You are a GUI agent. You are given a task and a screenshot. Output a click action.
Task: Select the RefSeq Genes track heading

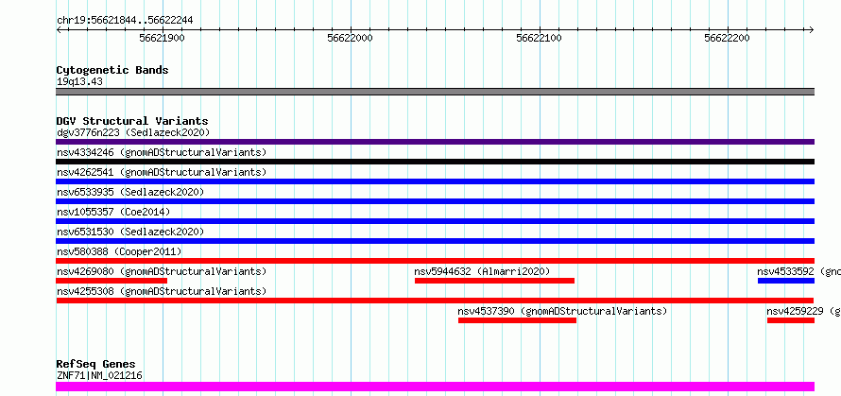[95, 365]
